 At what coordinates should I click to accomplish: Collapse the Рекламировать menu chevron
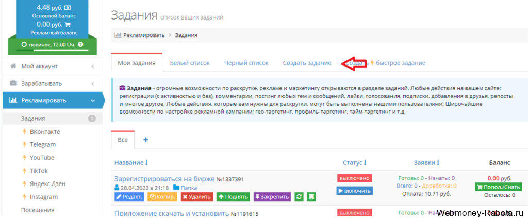93,100
